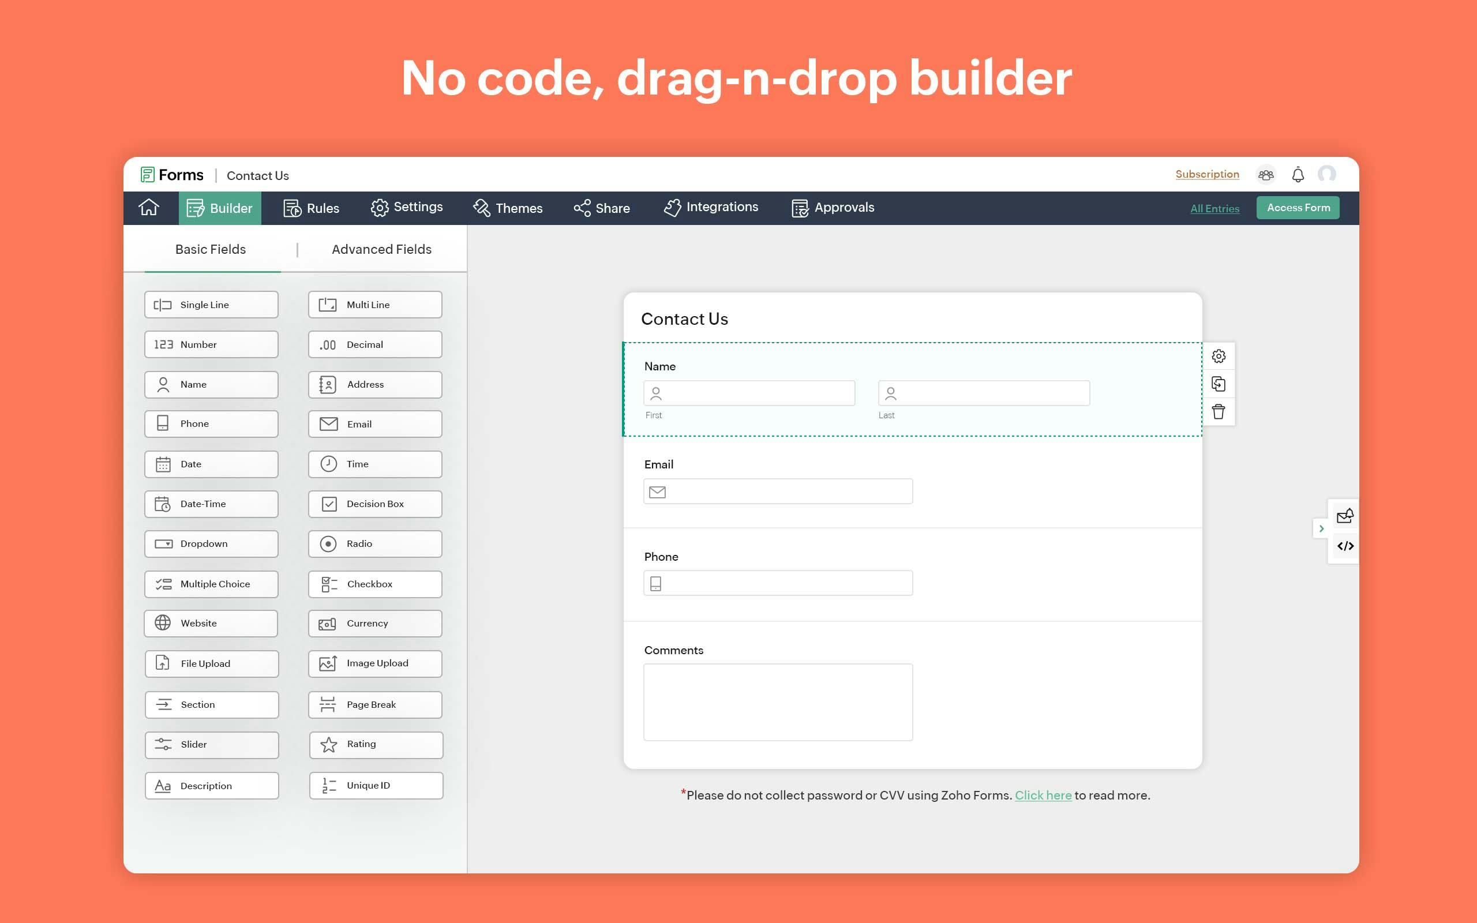
Task: Open the Subscription link
Action: point(1206,174)
